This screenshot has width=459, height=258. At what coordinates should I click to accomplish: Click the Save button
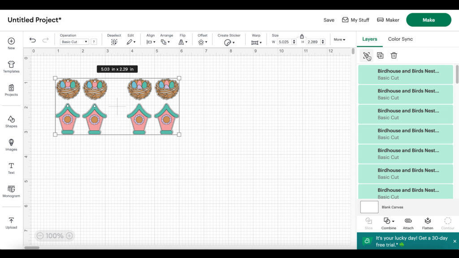tap(329, 20)
